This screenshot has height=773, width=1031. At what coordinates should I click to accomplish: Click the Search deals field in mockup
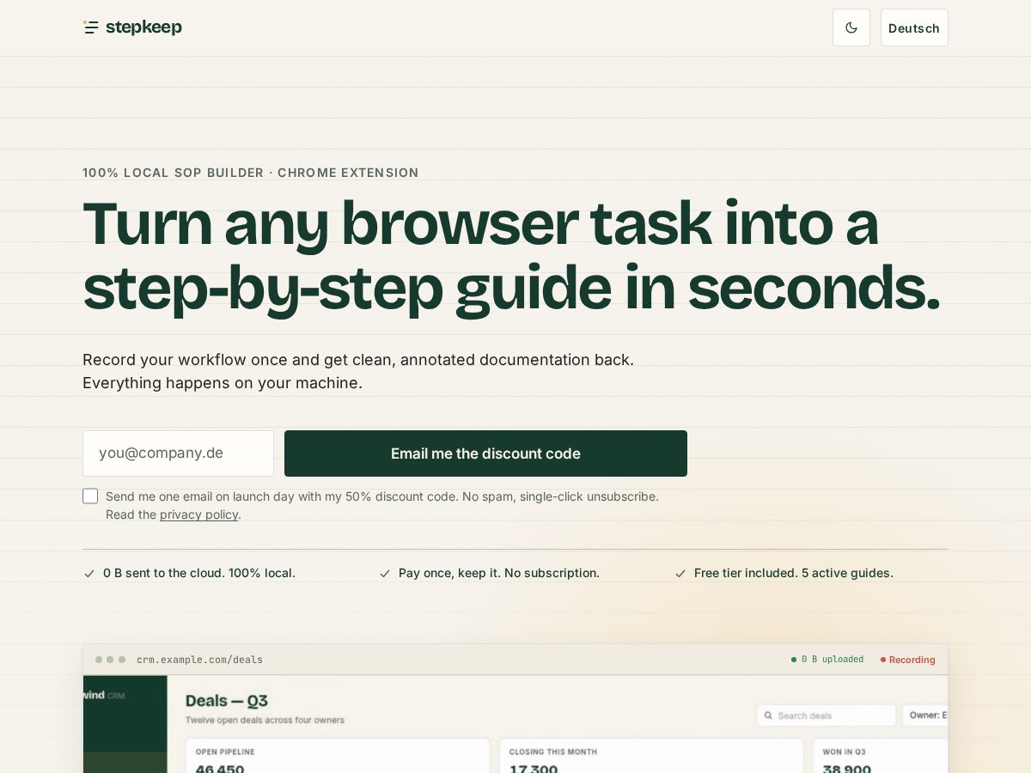(x=827, y=715)
